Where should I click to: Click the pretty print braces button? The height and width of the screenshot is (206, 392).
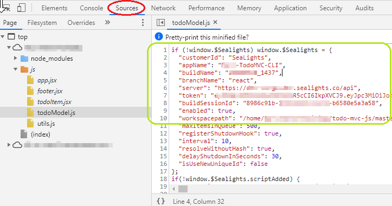point(160,201)
